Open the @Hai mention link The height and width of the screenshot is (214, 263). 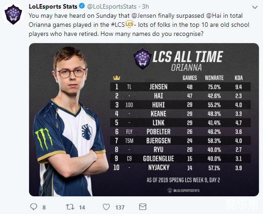coord(213,16)
